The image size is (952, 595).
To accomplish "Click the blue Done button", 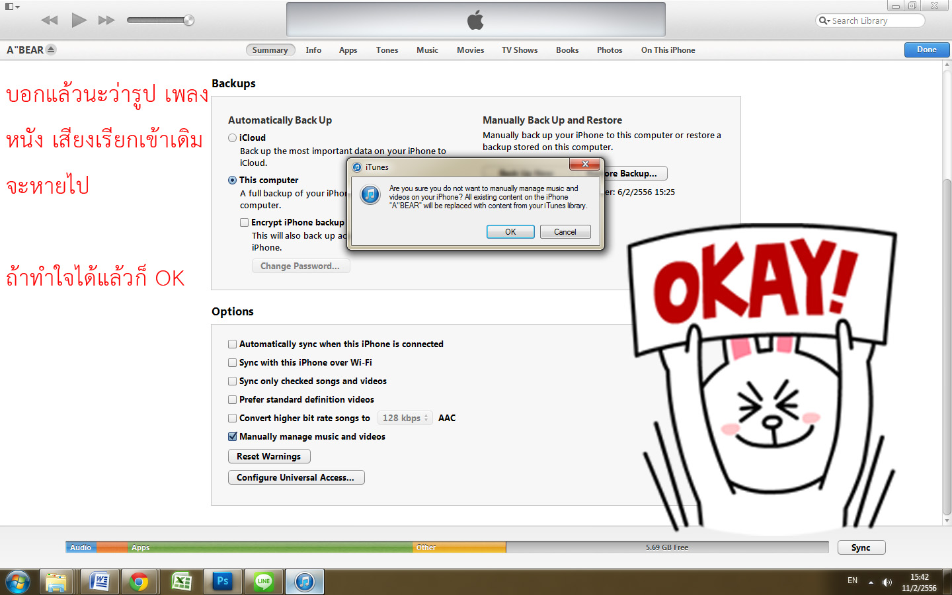I will (x=927, y=50).
